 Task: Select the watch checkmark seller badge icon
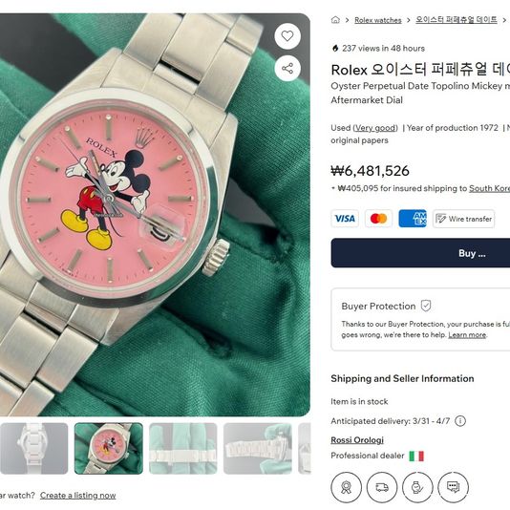[x=417, y=487]
